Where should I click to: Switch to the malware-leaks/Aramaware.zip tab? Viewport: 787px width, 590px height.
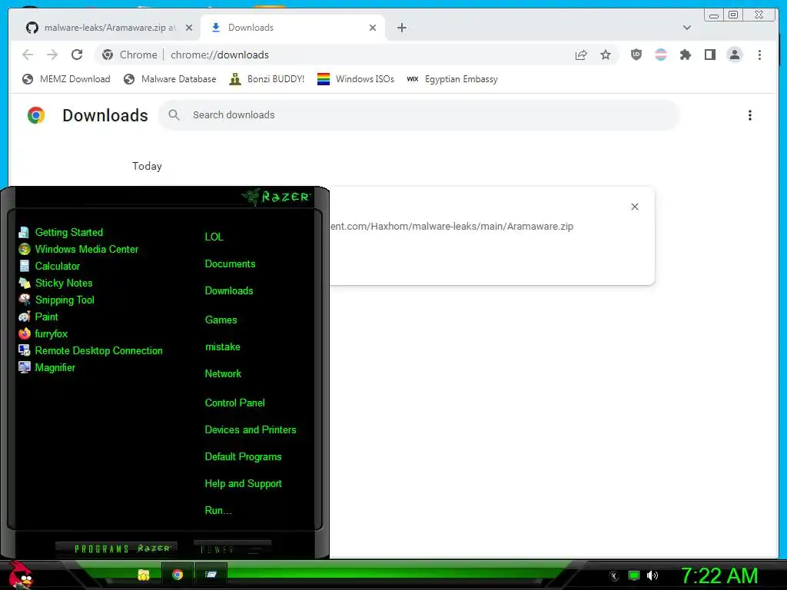tap(109, 28)
